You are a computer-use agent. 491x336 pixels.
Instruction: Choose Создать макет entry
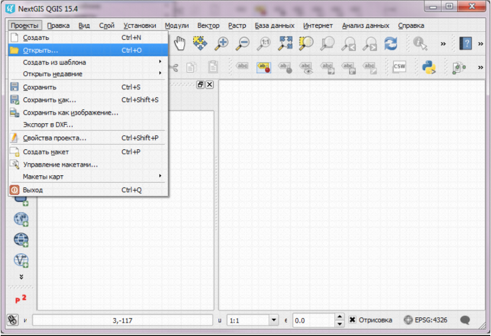[x=87, y=152]
